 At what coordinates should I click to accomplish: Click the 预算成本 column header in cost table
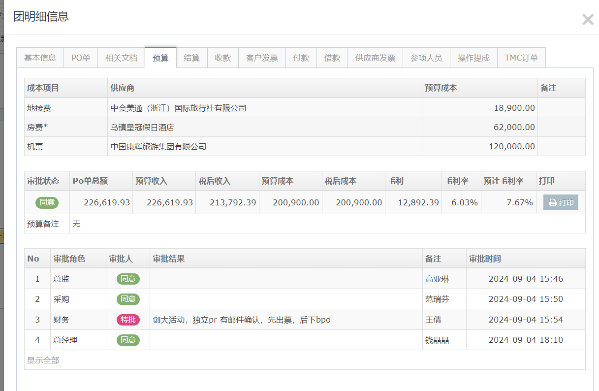pos(441,88)
